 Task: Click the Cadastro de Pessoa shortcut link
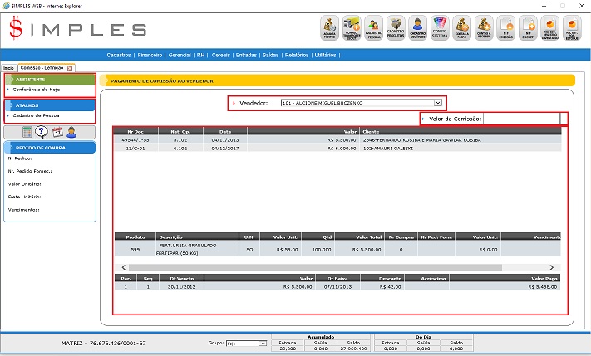(35, 115)
